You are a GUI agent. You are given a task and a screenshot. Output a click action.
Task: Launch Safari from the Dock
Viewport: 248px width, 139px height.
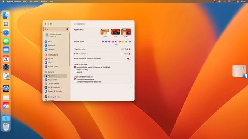6,32
